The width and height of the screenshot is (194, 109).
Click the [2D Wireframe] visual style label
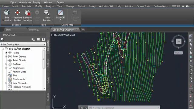(67, 35)
